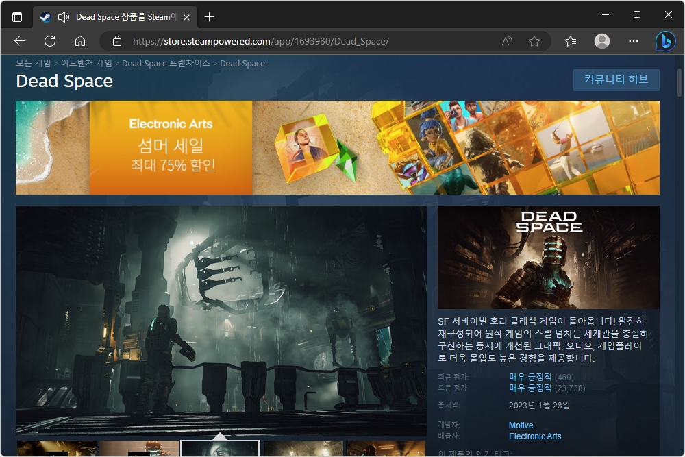The height and width of the screenshot is (457, 685).
Task: Click the final Dead Space breadcrumb
Action: click(242, 63)
